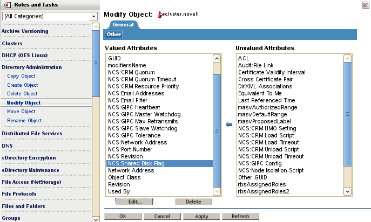Expand the Clusters role
The height and width of the screenshot is (222, 371).
[x=12, y=44]
